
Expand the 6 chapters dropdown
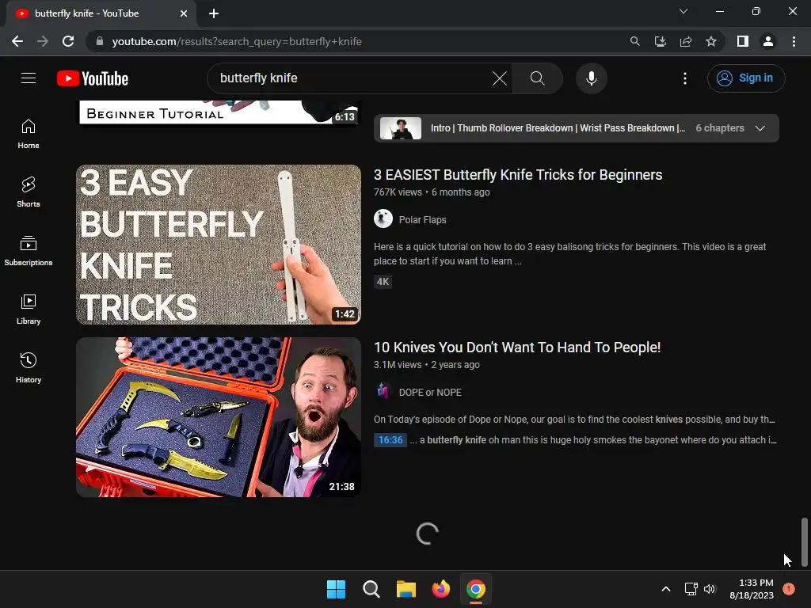760,128
